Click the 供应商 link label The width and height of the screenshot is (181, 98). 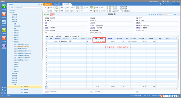click(47, 28)
